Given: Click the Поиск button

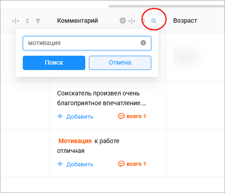Looking at the screenshot, I should [54, 63].
